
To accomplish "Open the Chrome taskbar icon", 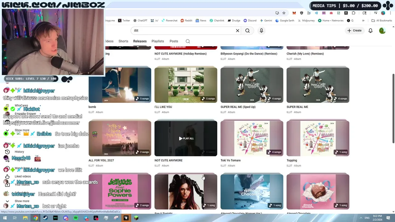I will [35, 218].
